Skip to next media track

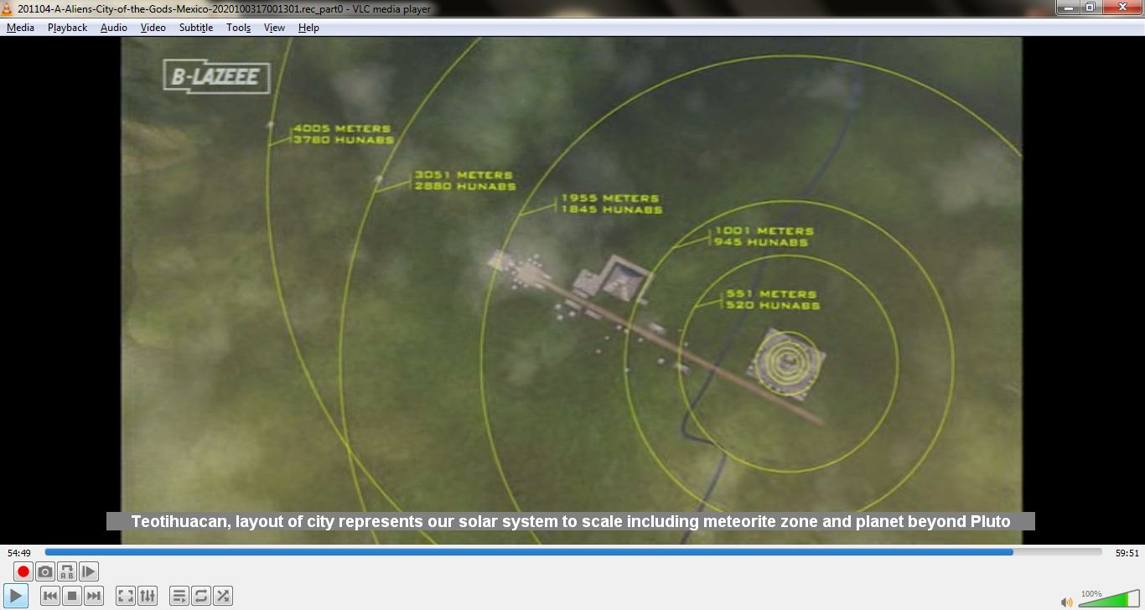pyautogui.click(x=94, y=596)
